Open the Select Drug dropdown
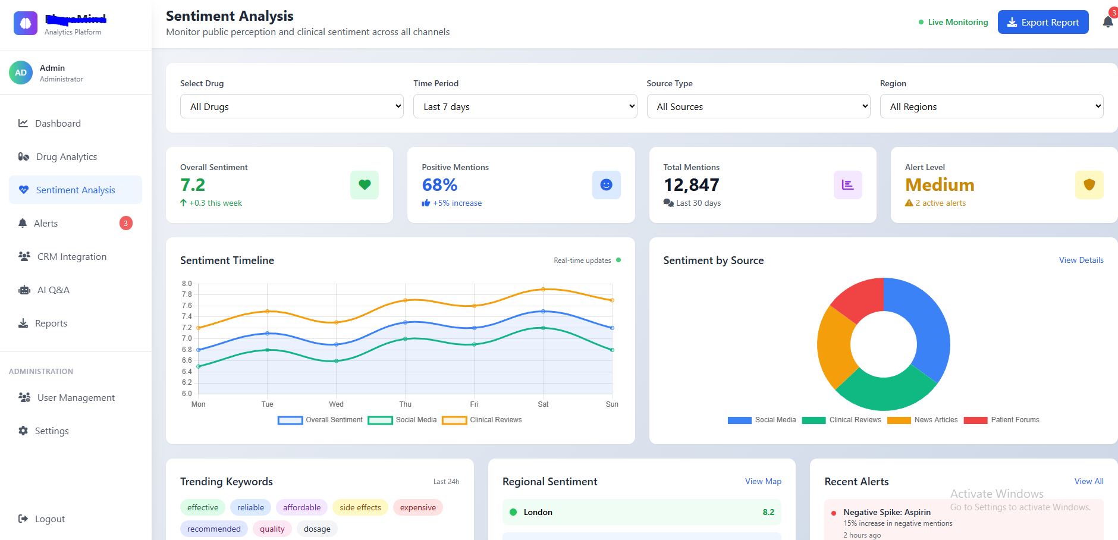The height and width of the screenshot is (540, 1118). click(x=291, y=106)
